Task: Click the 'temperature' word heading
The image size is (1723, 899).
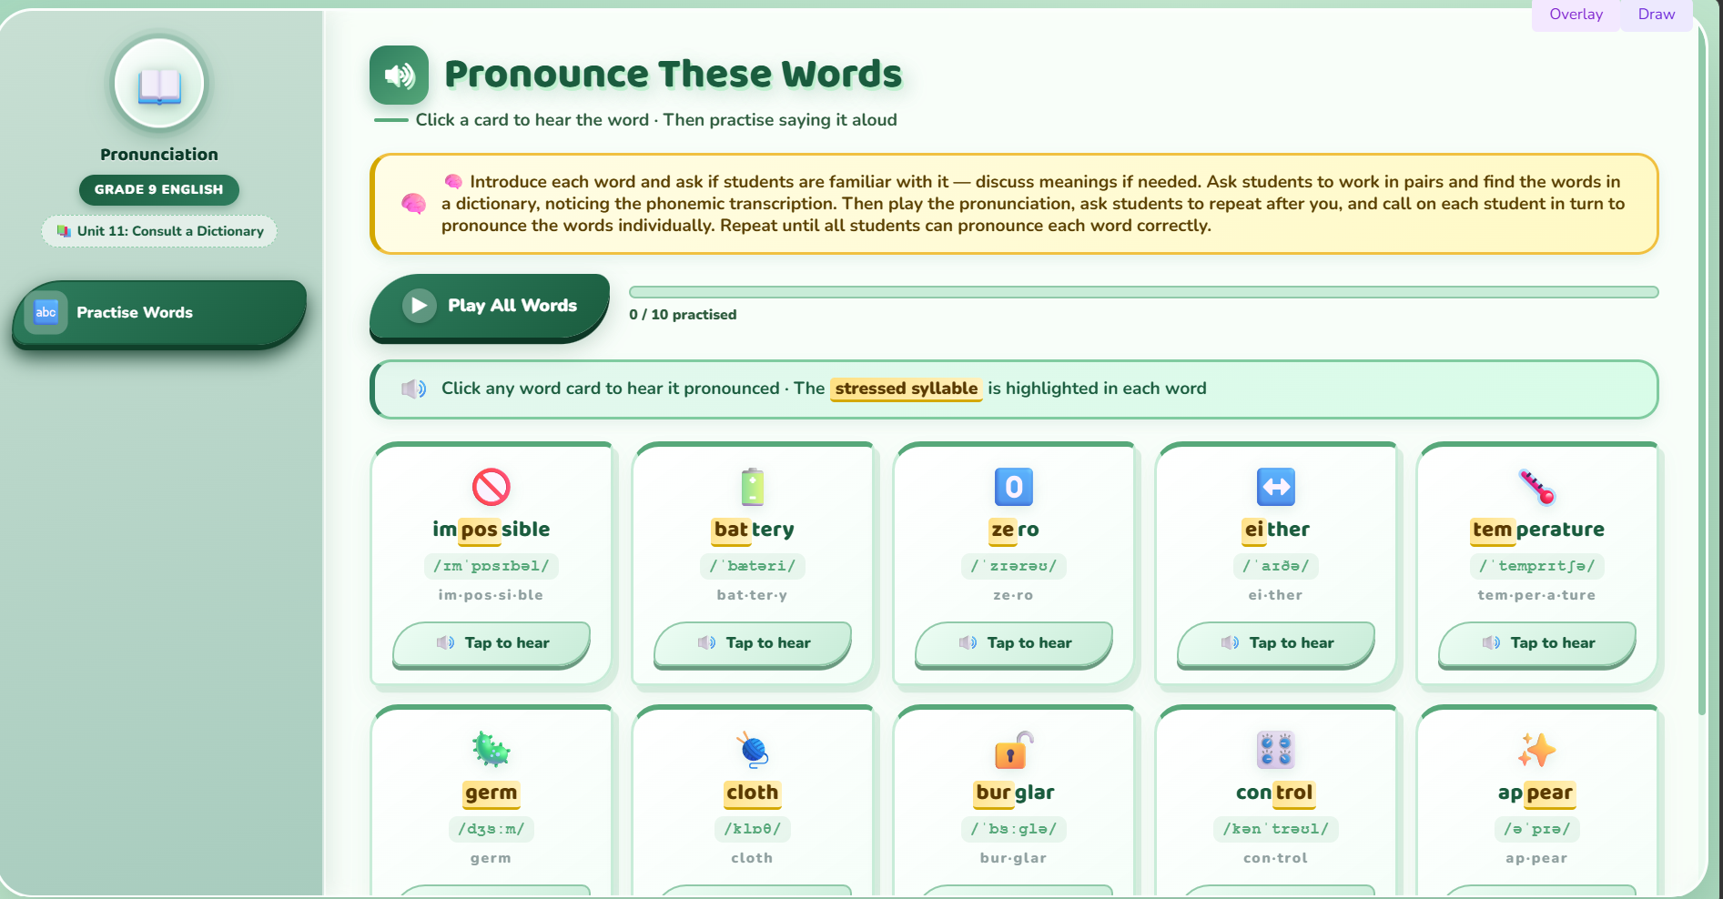Action: (x=1537, y=530)
